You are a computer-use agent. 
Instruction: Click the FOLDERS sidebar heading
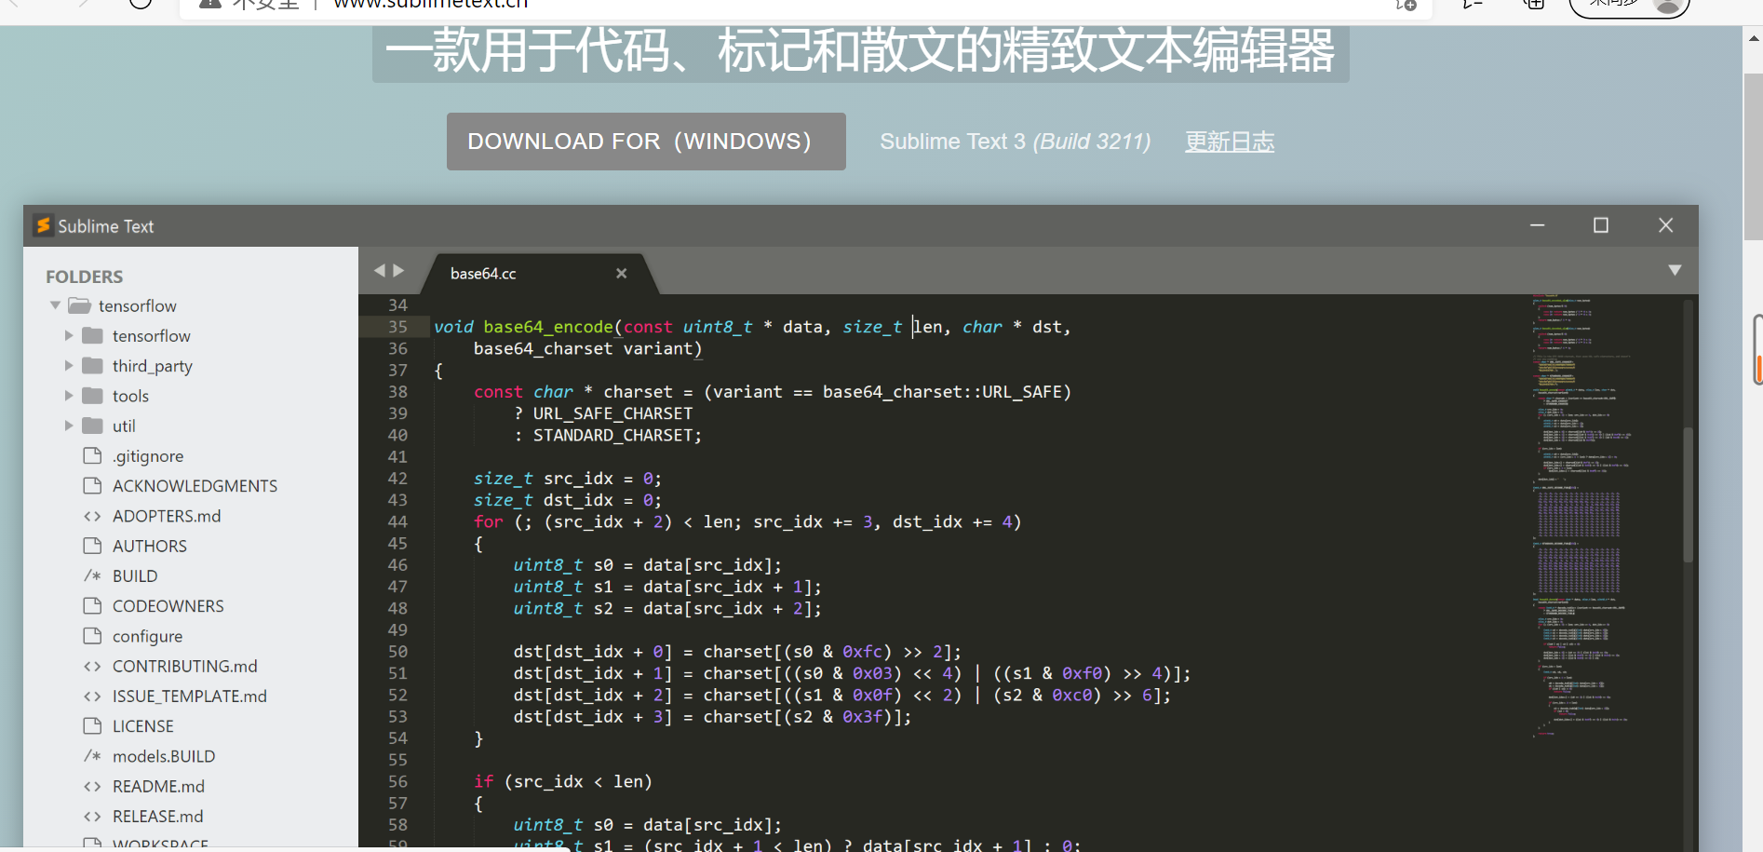[x=84, y=277]
